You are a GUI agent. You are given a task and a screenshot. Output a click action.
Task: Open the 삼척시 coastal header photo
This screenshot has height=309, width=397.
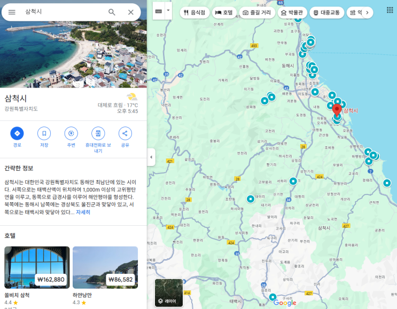(73, 54)
